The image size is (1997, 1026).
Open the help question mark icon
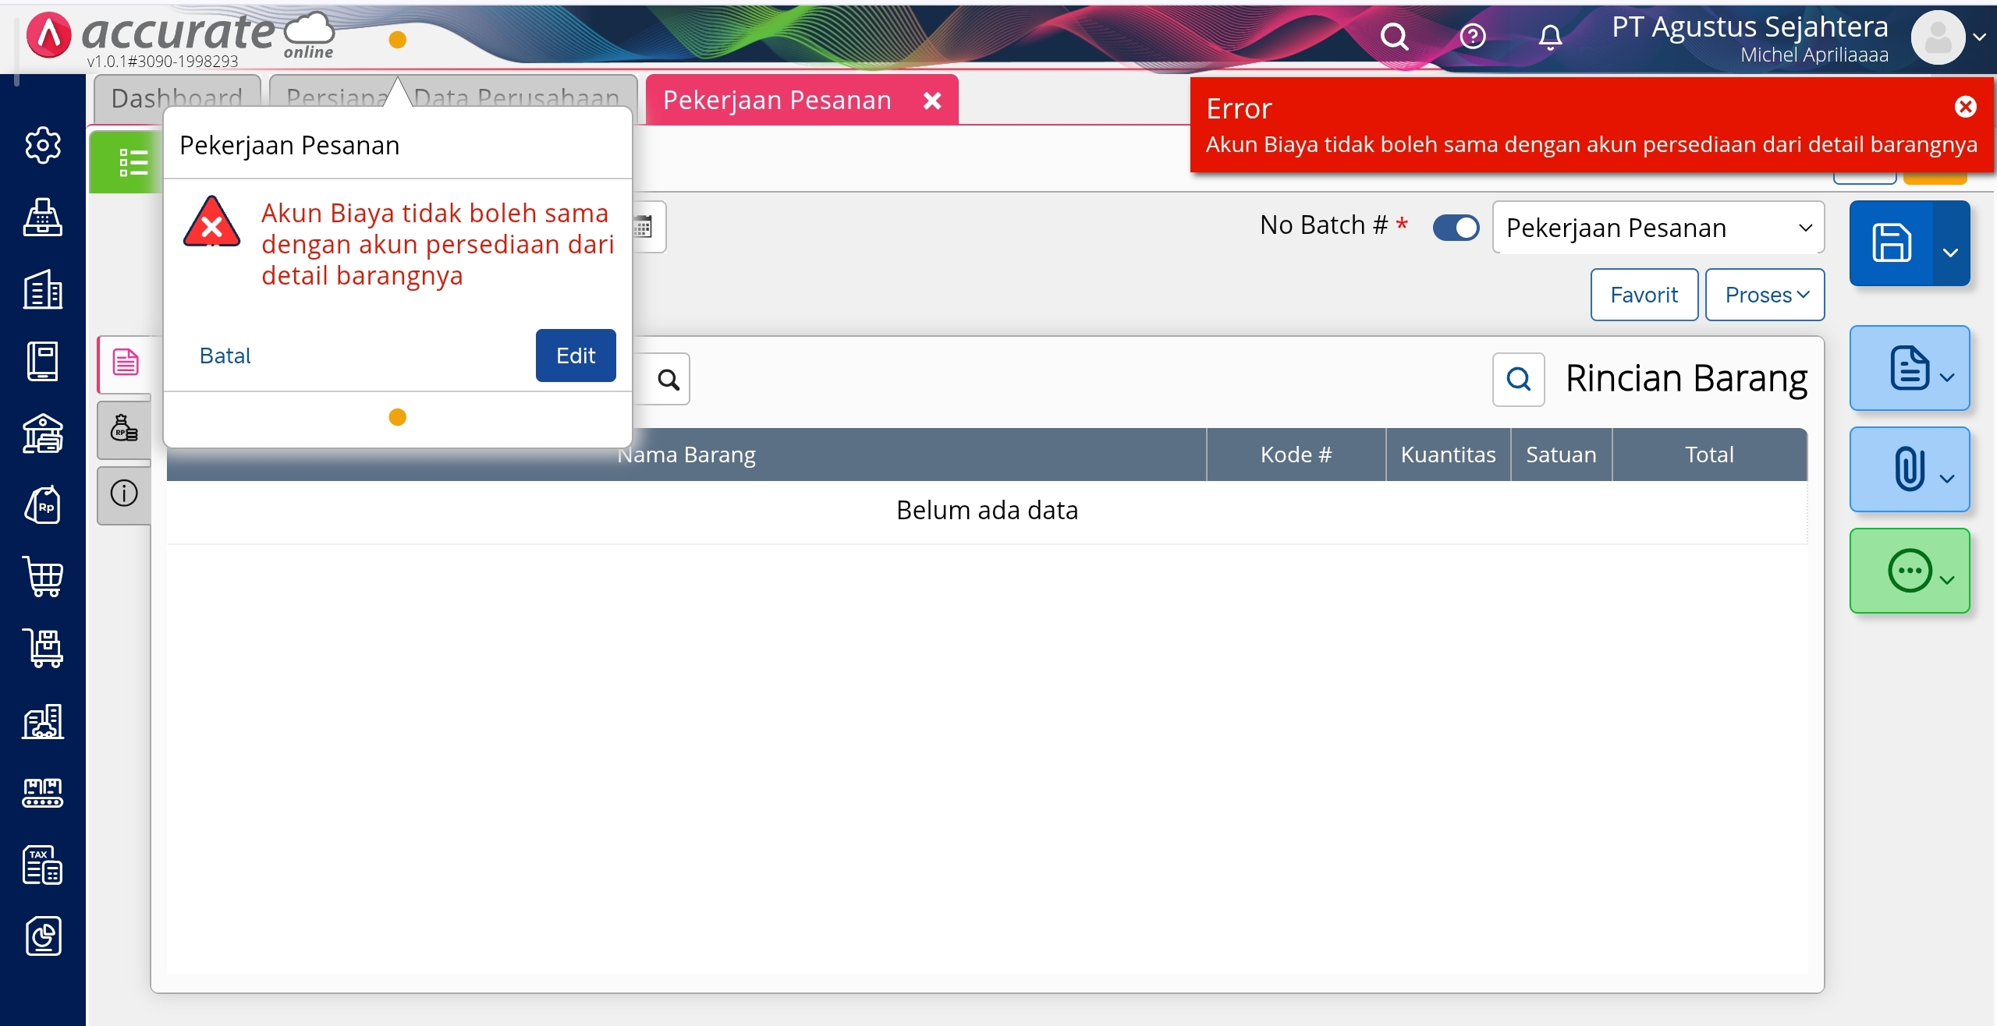click(x=1472, y=37)
